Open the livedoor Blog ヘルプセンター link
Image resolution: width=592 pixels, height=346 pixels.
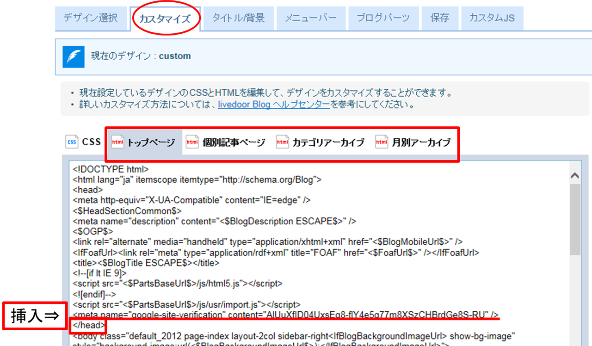[274, 105]
